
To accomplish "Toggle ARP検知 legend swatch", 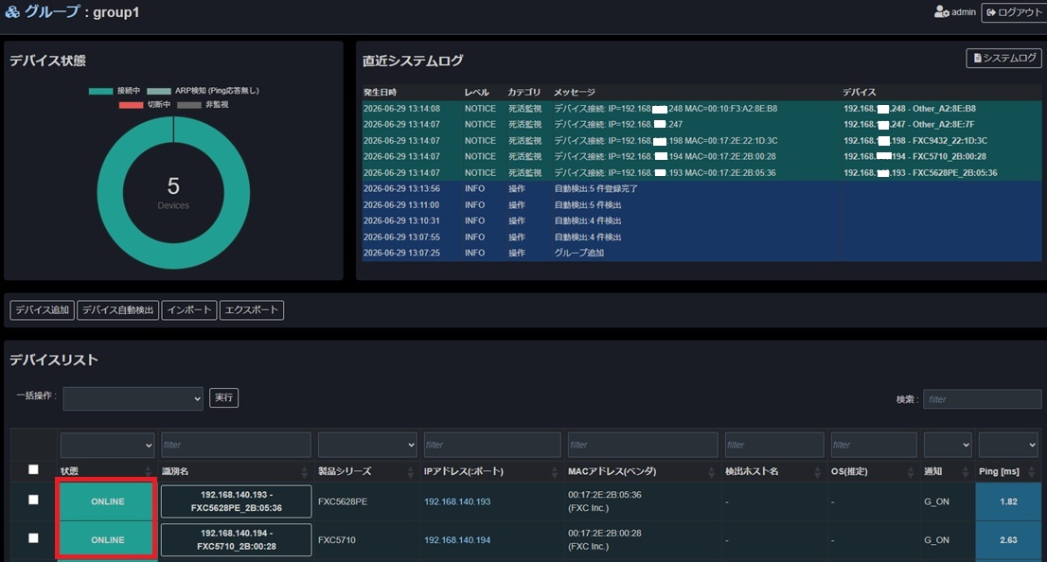I will pos(159,91).
